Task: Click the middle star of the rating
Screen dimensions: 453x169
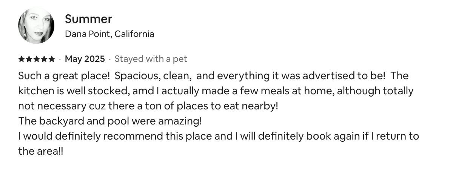Action: (36, 59)
